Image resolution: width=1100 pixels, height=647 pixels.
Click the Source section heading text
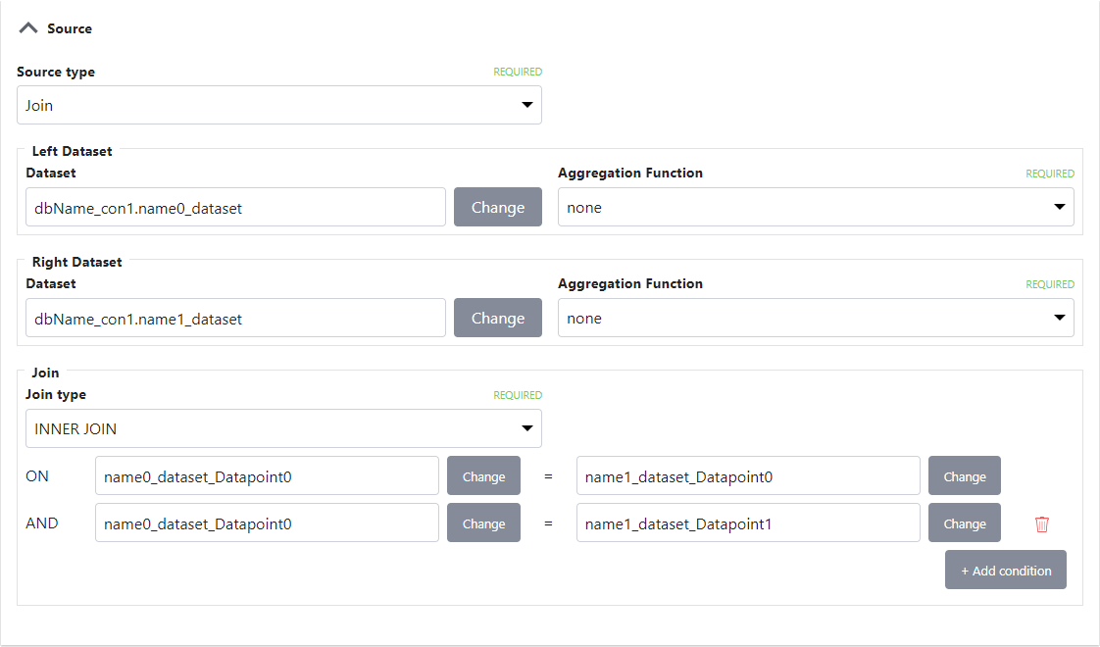(x=70, y=28)
